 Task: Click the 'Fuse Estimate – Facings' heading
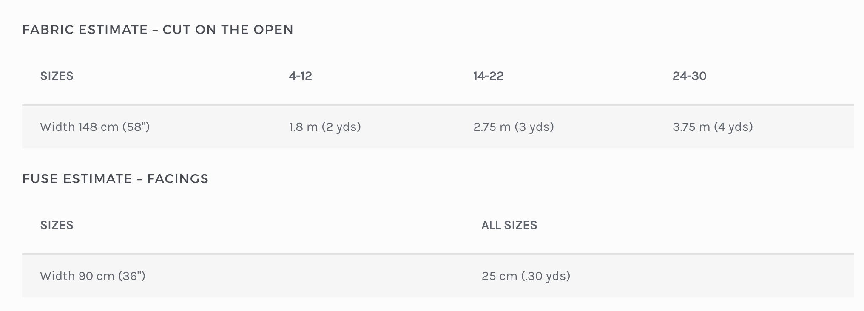tap(115, 179)
